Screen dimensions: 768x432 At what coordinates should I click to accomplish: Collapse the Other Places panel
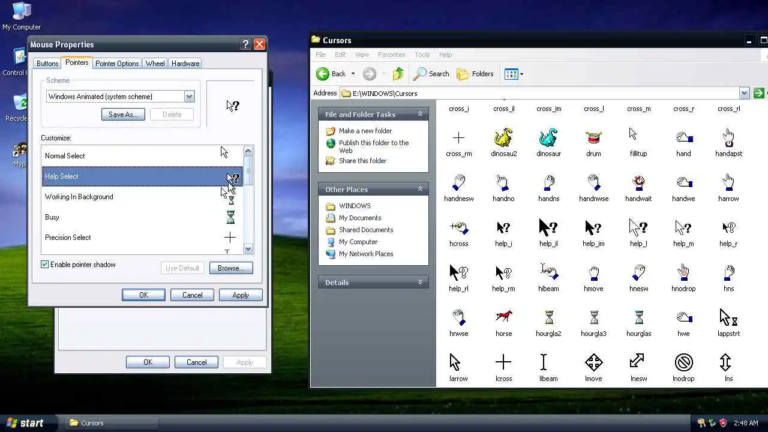[x=420, y=189]
